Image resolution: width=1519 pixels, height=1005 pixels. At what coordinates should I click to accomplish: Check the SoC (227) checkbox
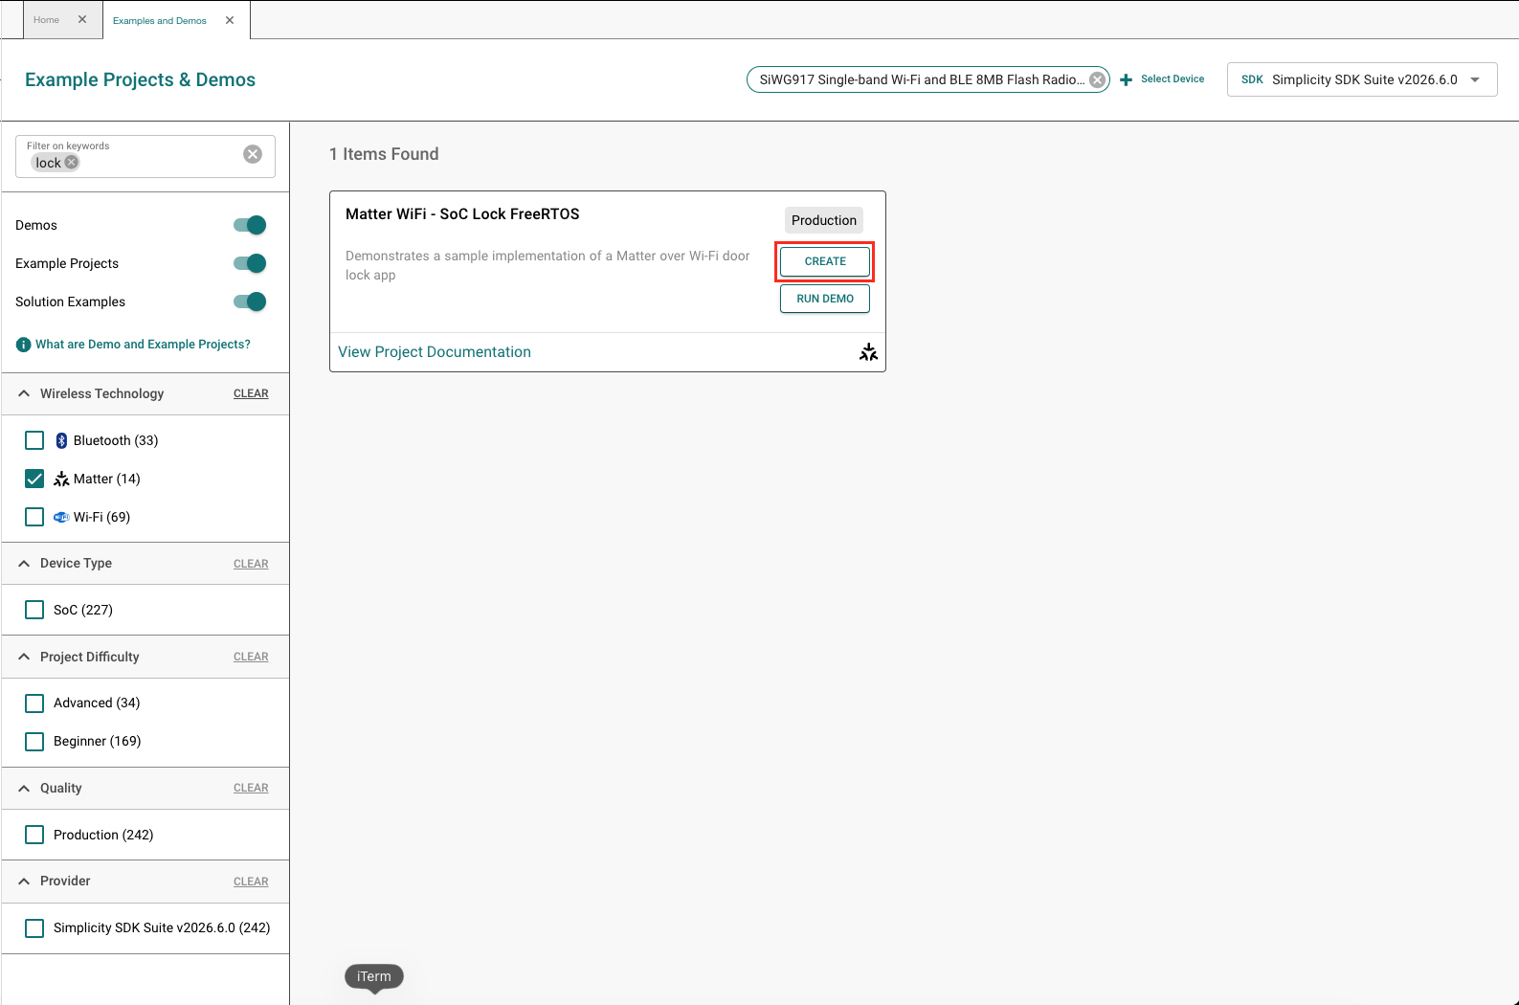click(x=34, y=610)
